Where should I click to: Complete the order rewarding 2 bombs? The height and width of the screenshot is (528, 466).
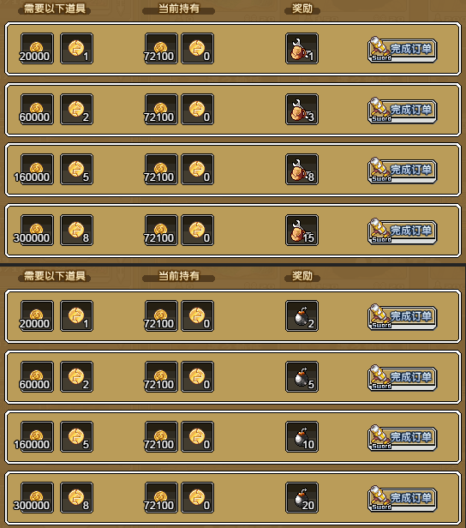coord(403,316)
